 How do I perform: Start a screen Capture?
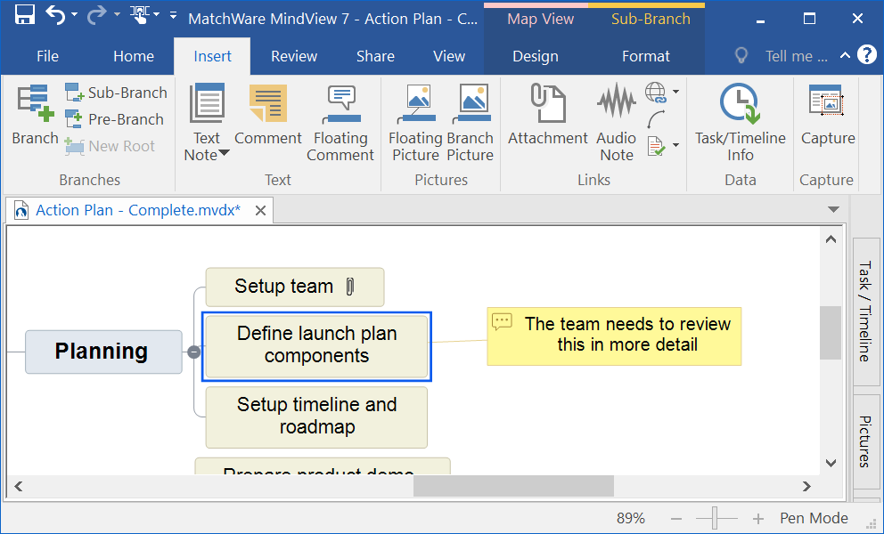[x=828, y=114]
